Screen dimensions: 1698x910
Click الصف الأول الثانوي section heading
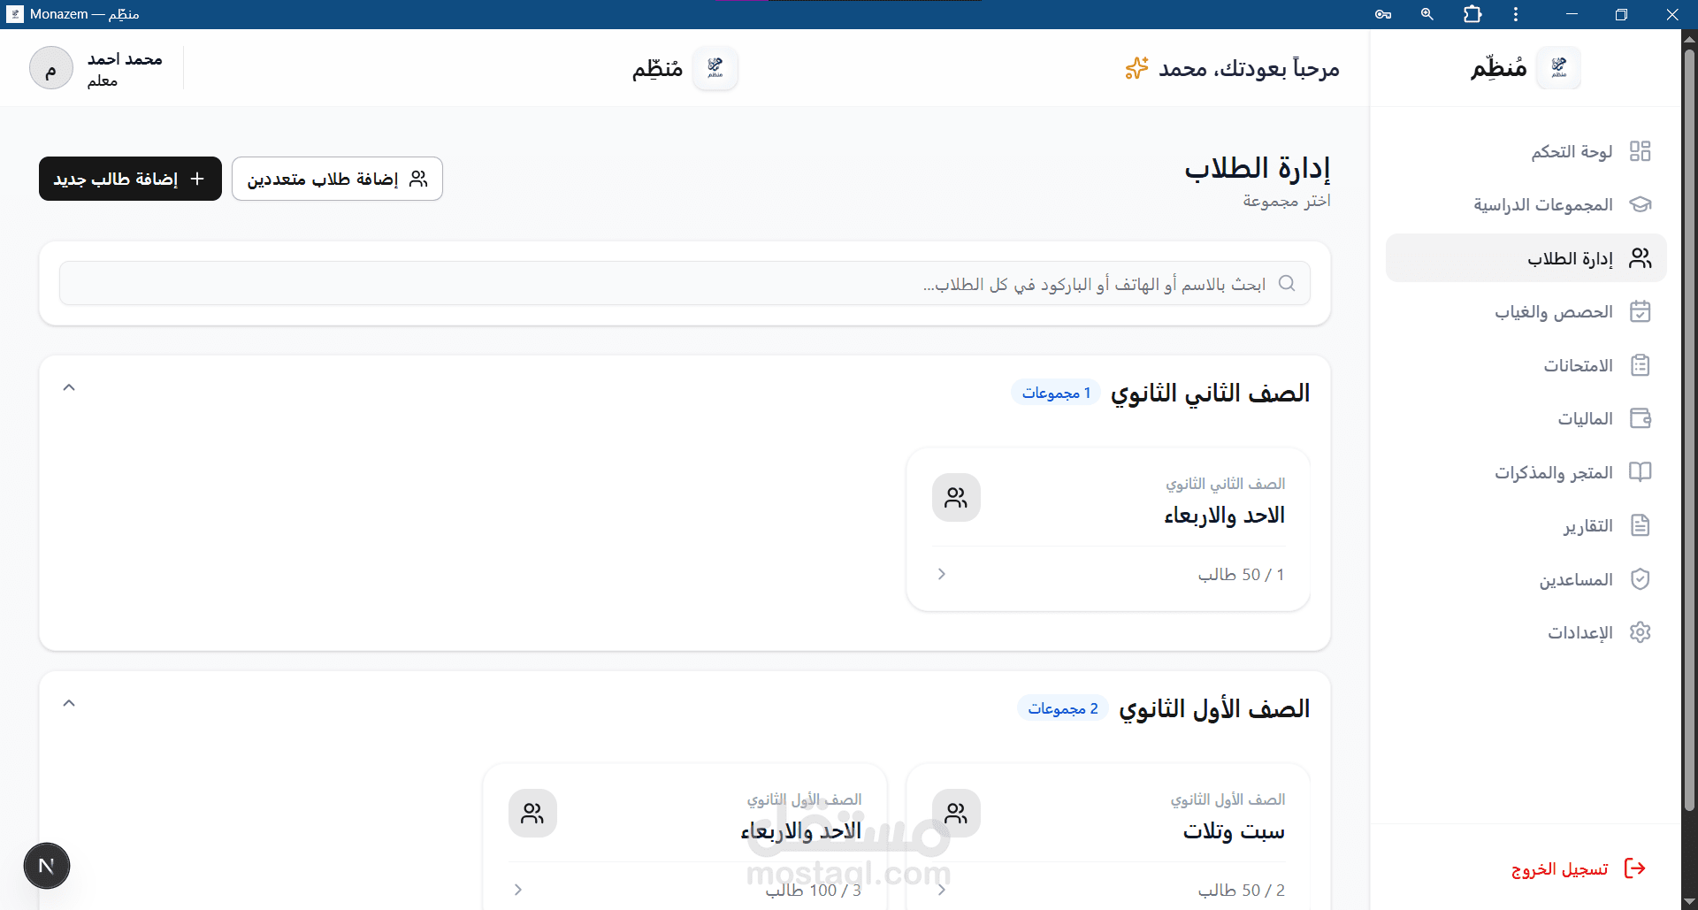(x=1214, y=708)
